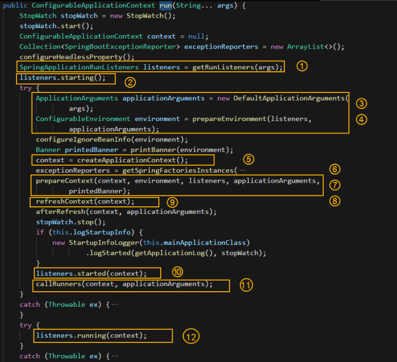Click SpringBootExceptionReporter type name
The image size is (397, 362).
tap(120, 47)
